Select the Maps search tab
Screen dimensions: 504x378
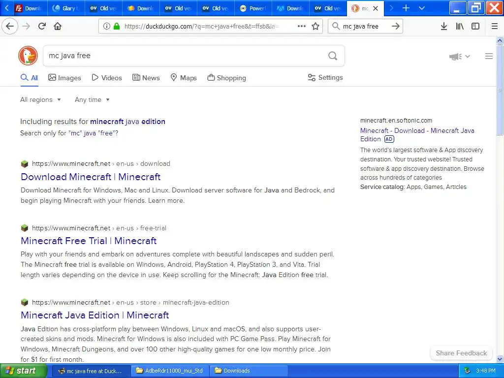click(184, 78)
